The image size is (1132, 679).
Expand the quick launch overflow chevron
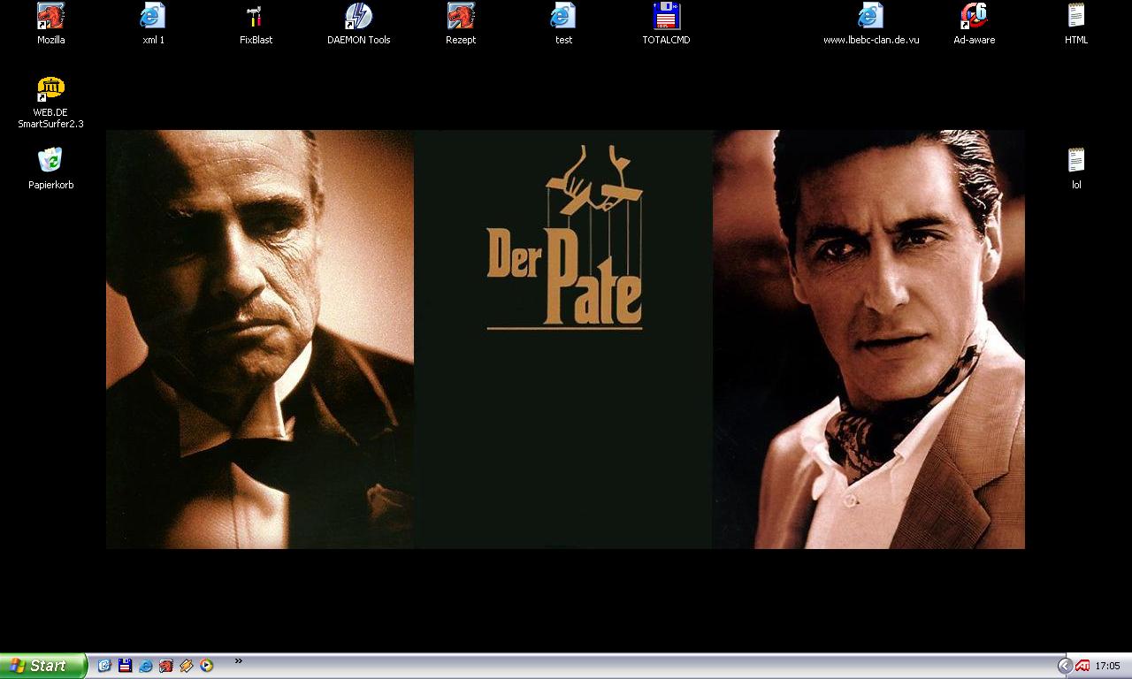coord(238,661)
